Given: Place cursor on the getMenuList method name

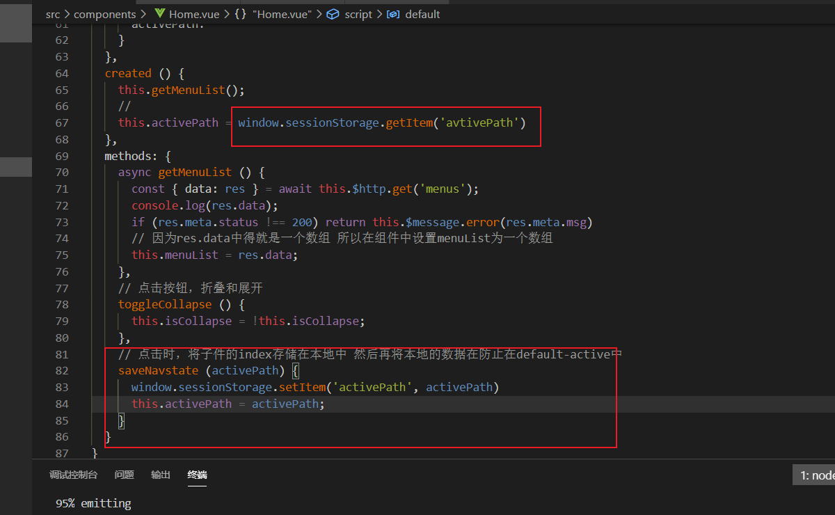Looking at the screenshot, I should [x=195, y=172].
